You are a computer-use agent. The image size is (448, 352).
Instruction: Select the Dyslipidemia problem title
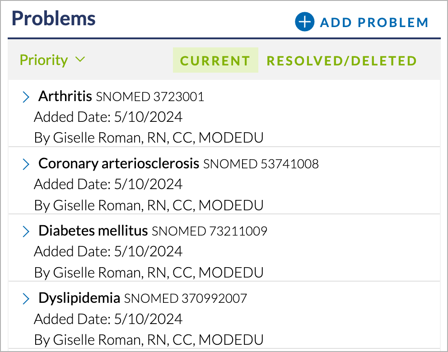coord(79,299)
